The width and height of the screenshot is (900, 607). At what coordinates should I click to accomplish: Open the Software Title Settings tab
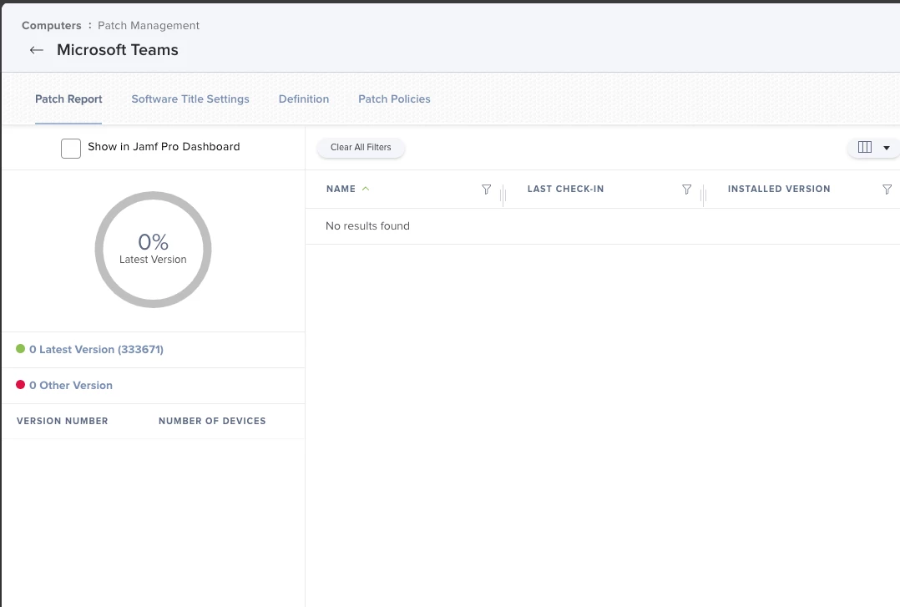[190, 99]
